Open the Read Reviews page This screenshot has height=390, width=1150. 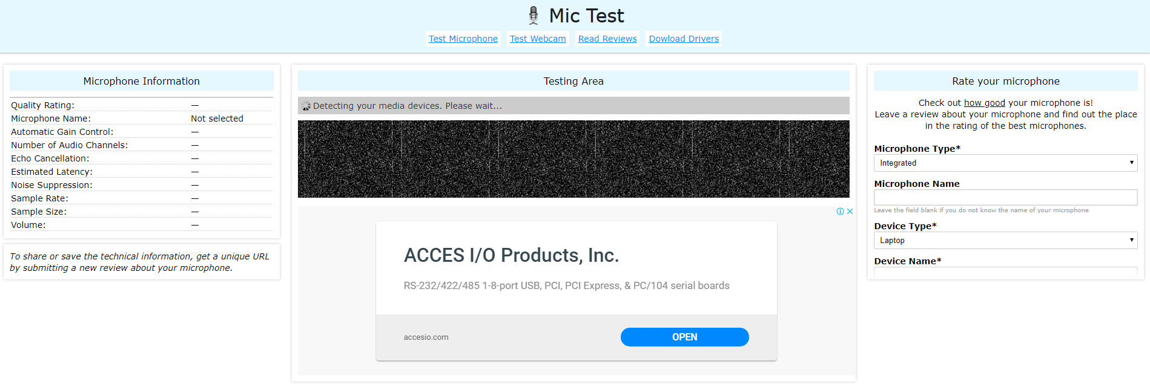[x=607, y=38]
